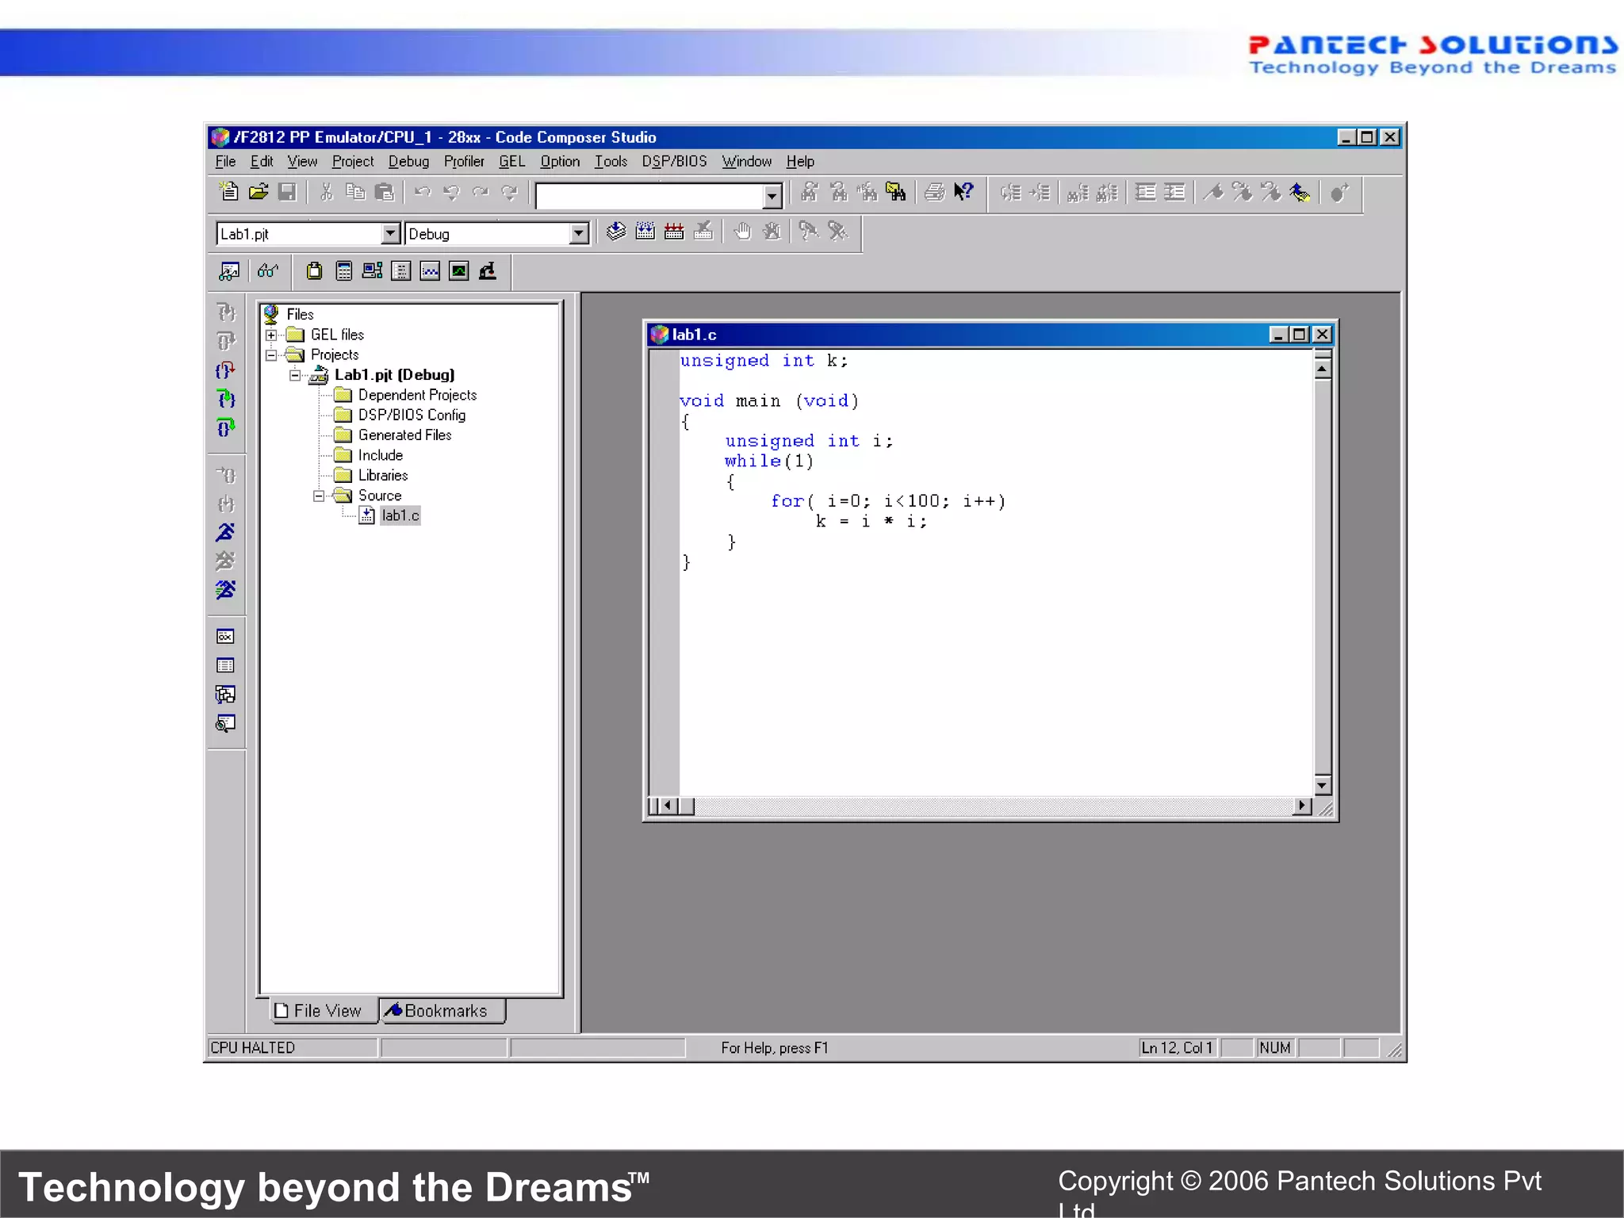Open the Lab1.pjt project dropdown
This screenshot has height=1218, width=1624.
pyautogui.click(x=390, y=233)
